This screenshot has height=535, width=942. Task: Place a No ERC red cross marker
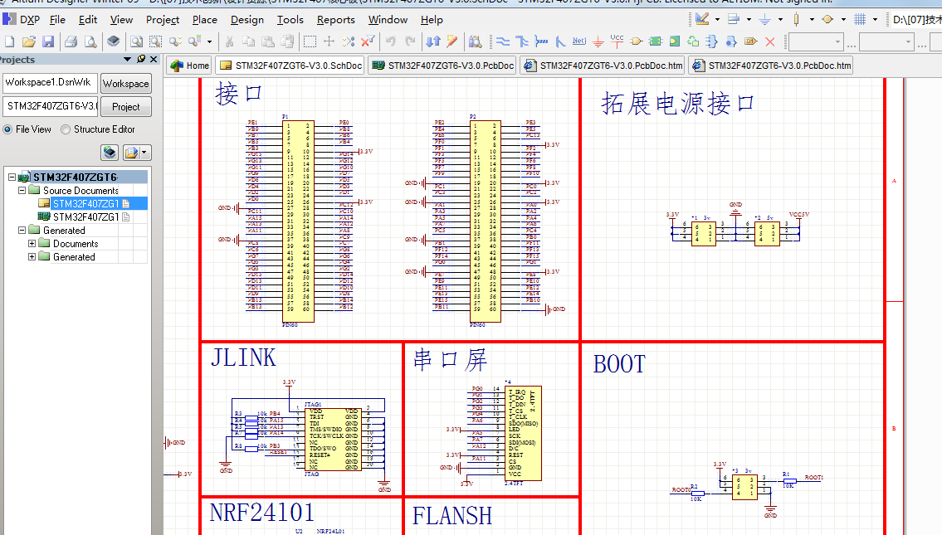(x=770, y=41)
